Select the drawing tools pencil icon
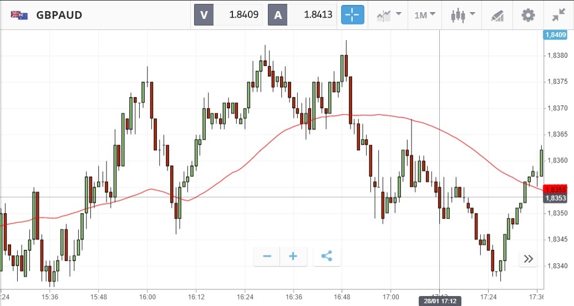This screenshot has width=574, height=306. point(497,16)
